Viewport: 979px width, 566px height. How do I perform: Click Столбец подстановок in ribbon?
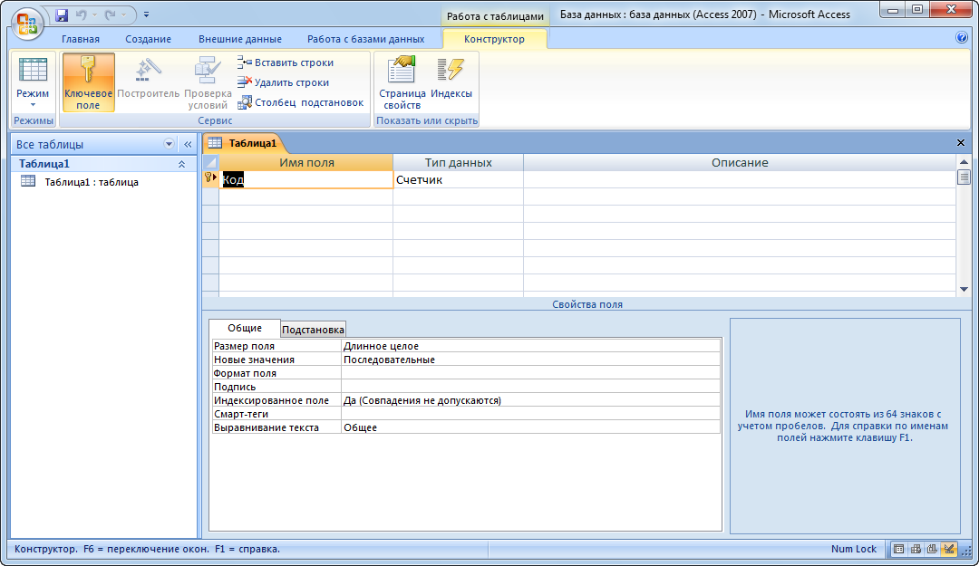pyautogui.click(x=300, y=102)
